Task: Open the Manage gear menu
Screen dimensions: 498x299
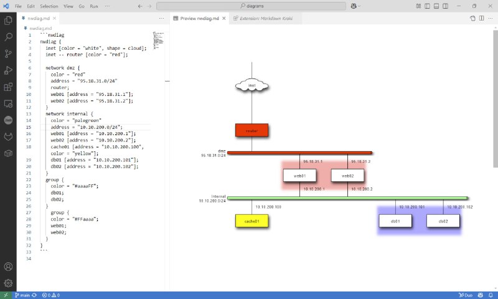Action: [8, 283]
